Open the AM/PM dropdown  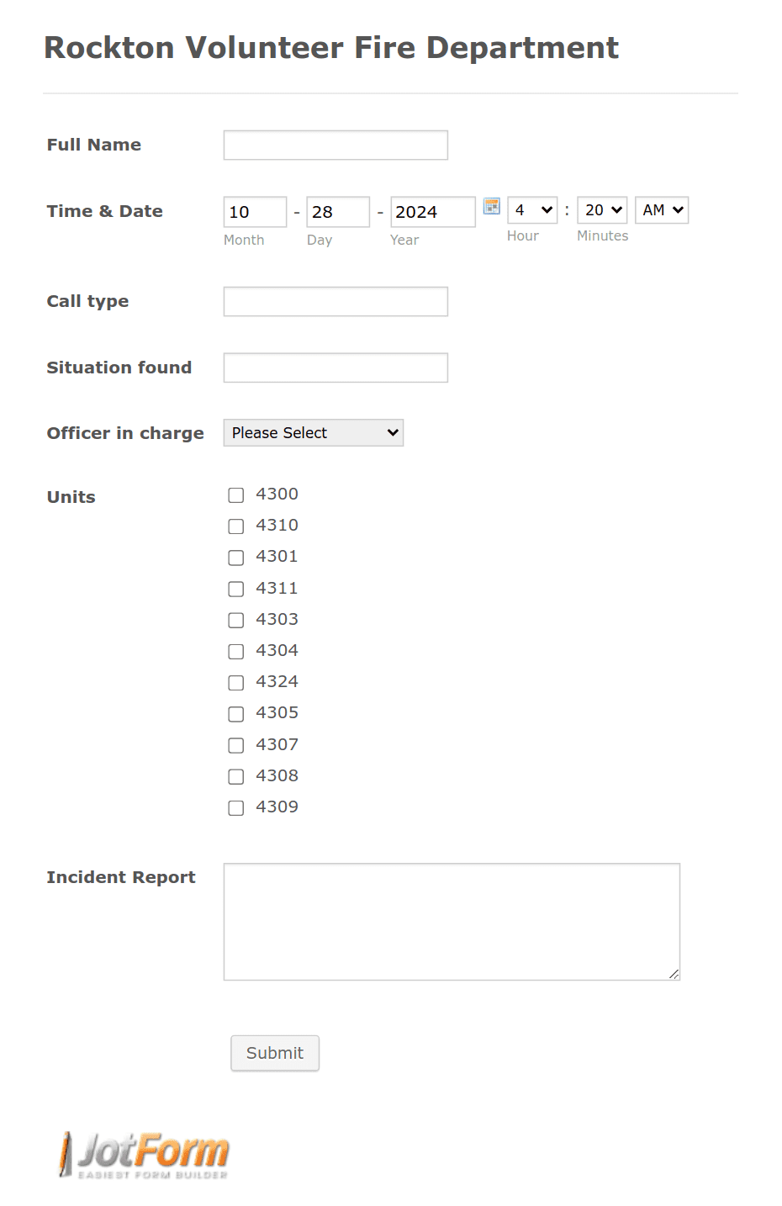(661, 209)
